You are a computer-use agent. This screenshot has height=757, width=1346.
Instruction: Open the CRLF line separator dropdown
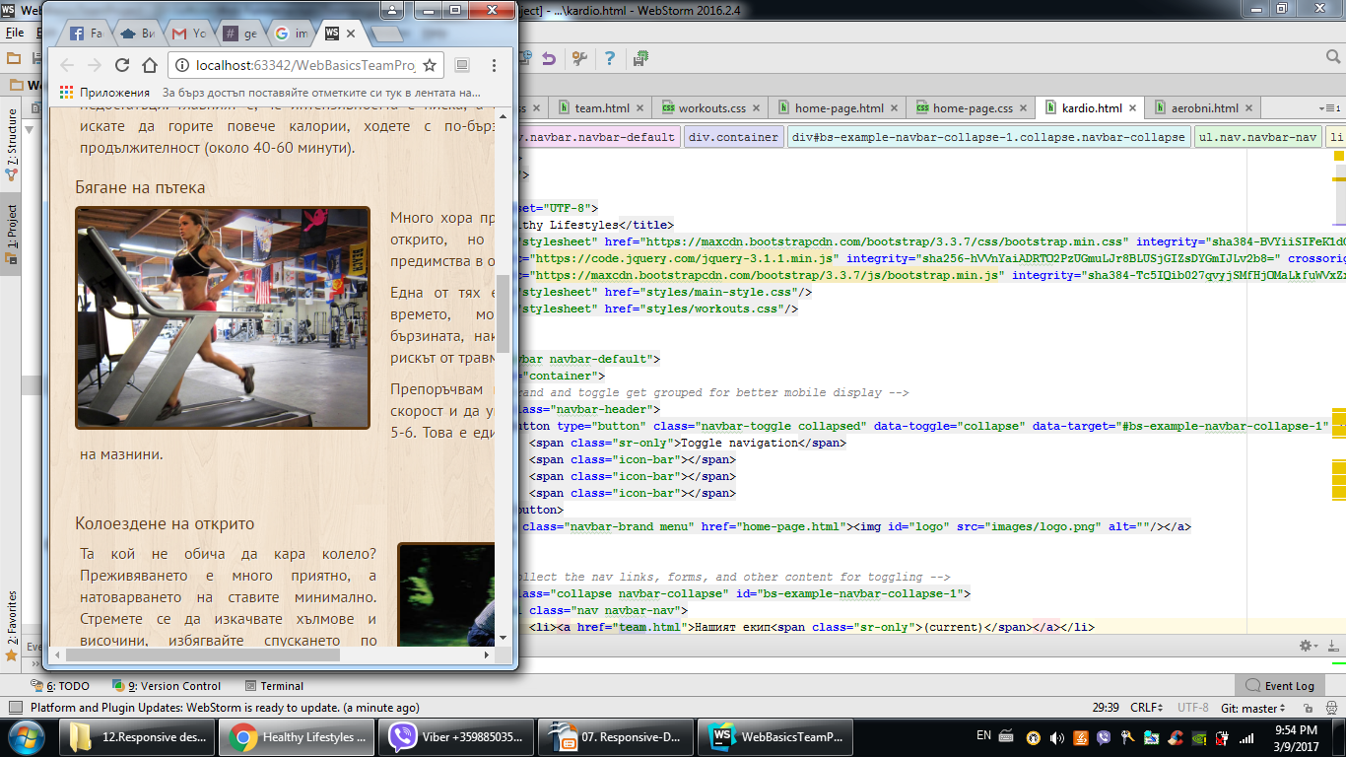tap(1145, 708)
